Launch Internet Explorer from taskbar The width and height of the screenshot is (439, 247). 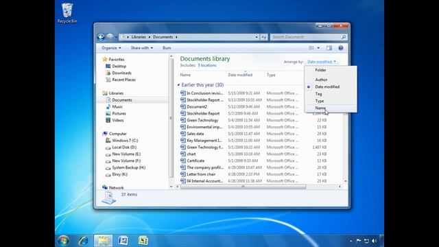click(83, 241)
